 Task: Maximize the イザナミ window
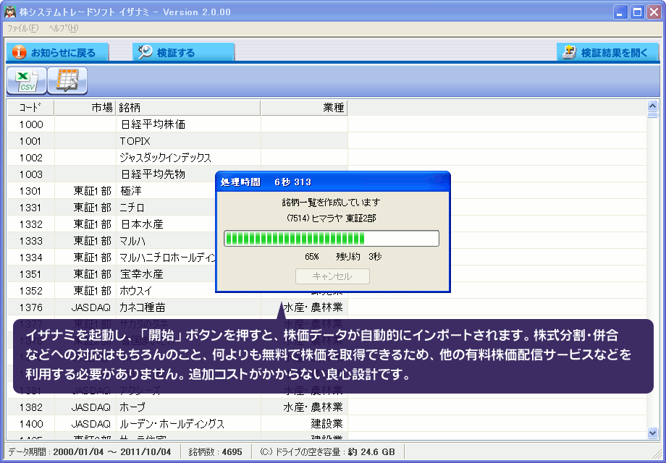point(637,12)
